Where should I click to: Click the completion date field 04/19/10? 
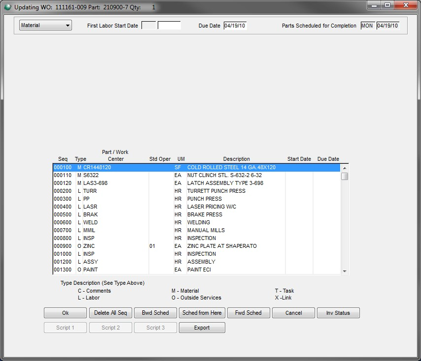click(x=387, y=26)
